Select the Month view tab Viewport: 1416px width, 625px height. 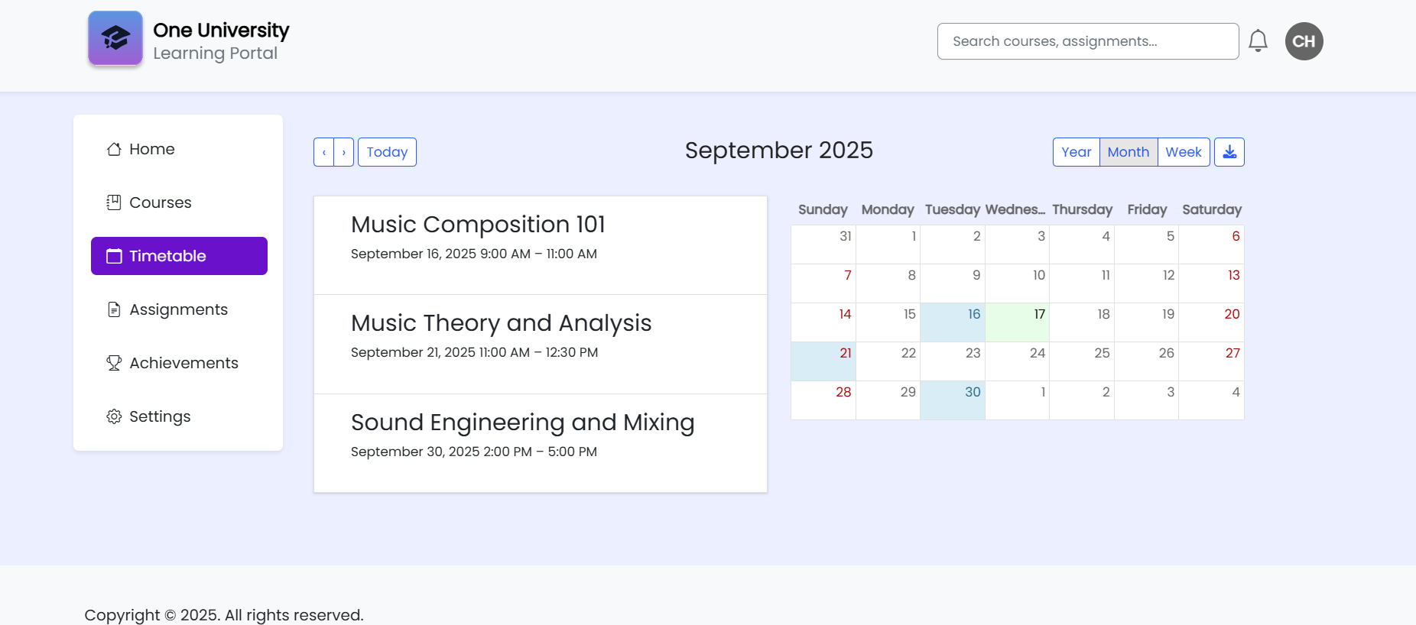pos(1128,152)
